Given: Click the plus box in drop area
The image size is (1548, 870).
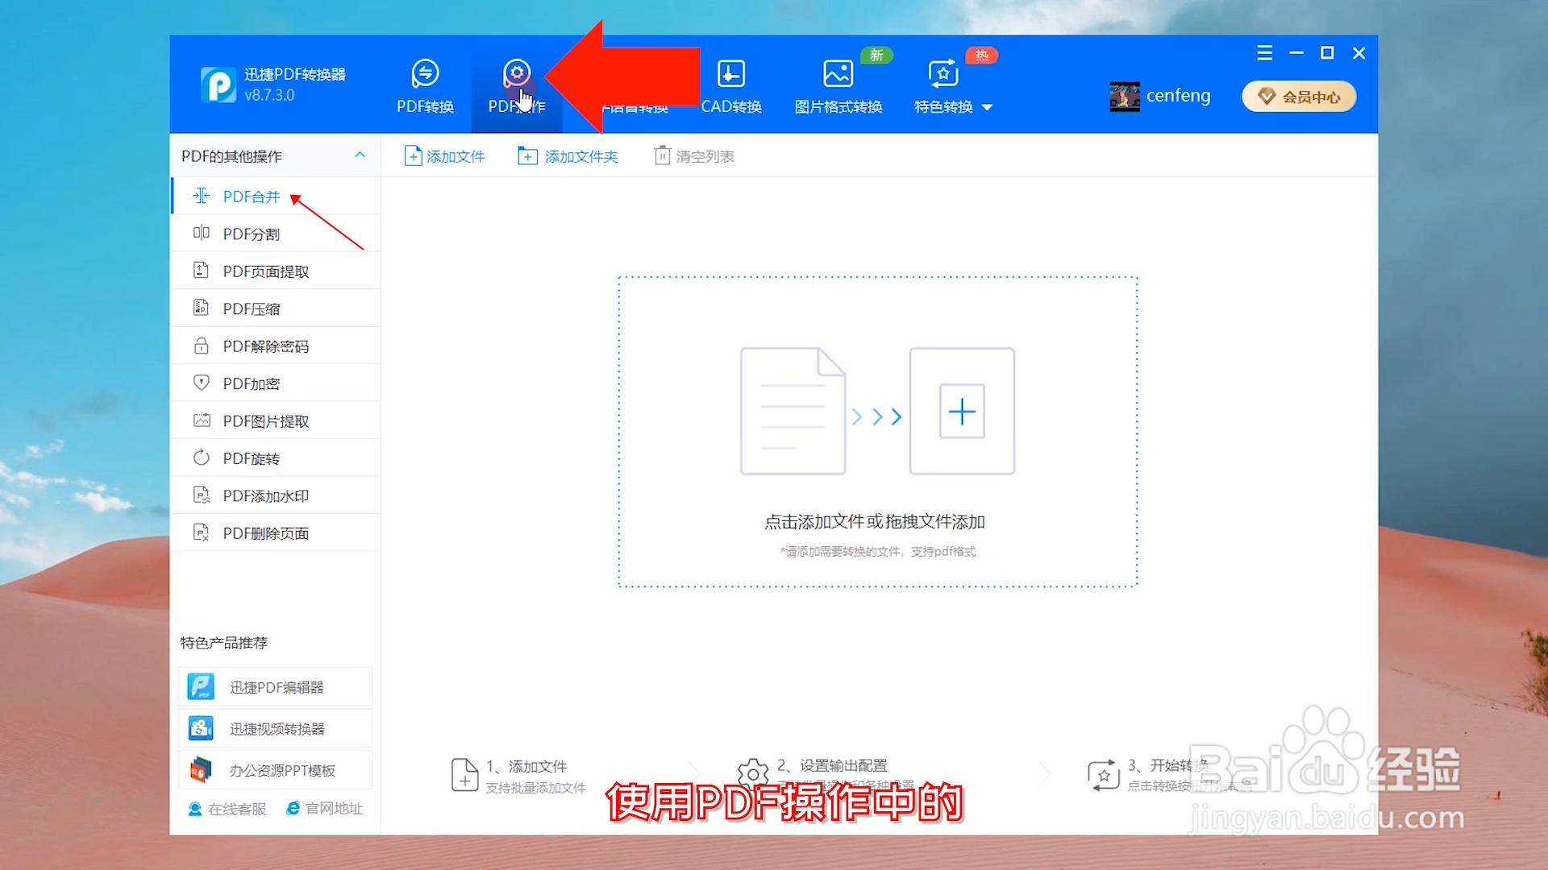Looking at the screenshot, I should coord(962,412).
